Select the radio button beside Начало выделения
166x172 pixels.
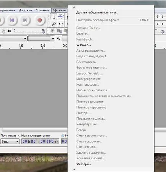pyautogui.click(x=62, y=136)
